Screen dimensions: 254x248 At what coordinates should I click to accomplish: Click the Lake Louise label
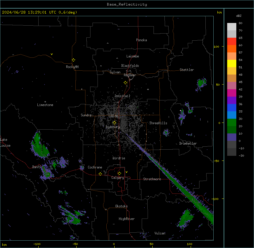tap(5, 143)
